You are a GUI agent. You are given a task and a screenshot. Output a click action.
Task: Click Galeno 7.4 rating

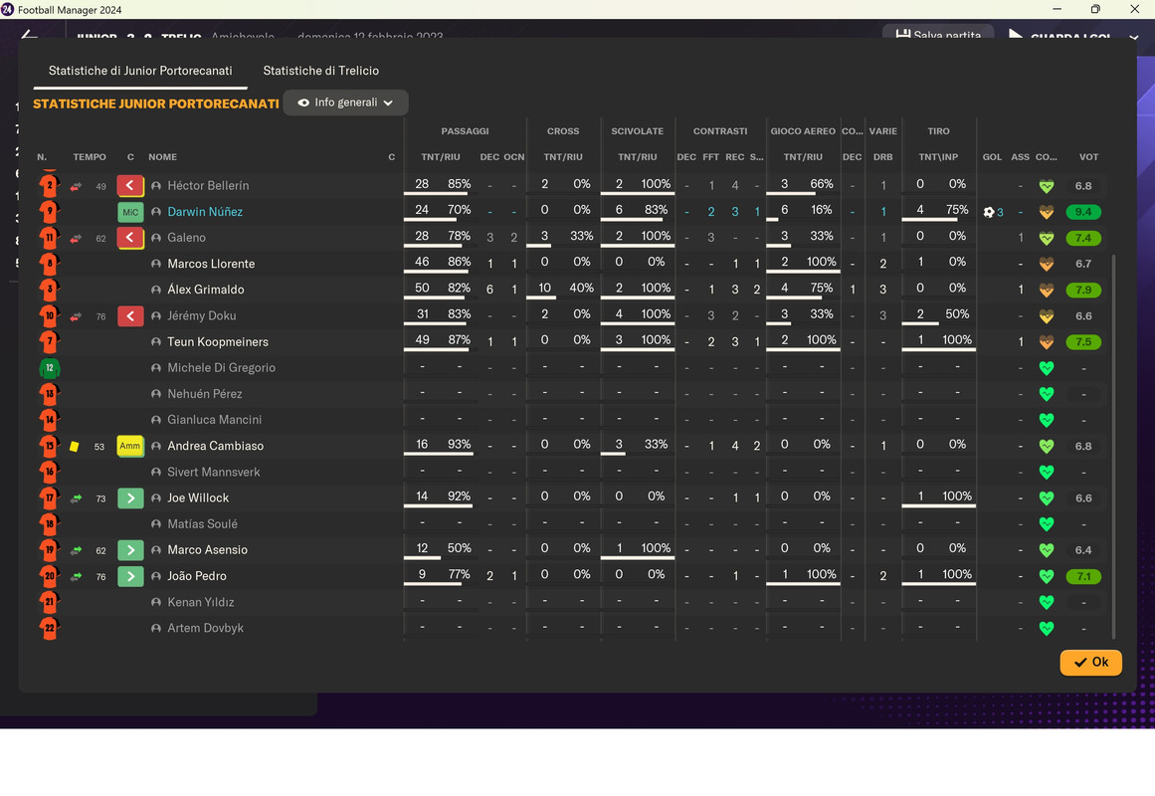[1082, 238]
